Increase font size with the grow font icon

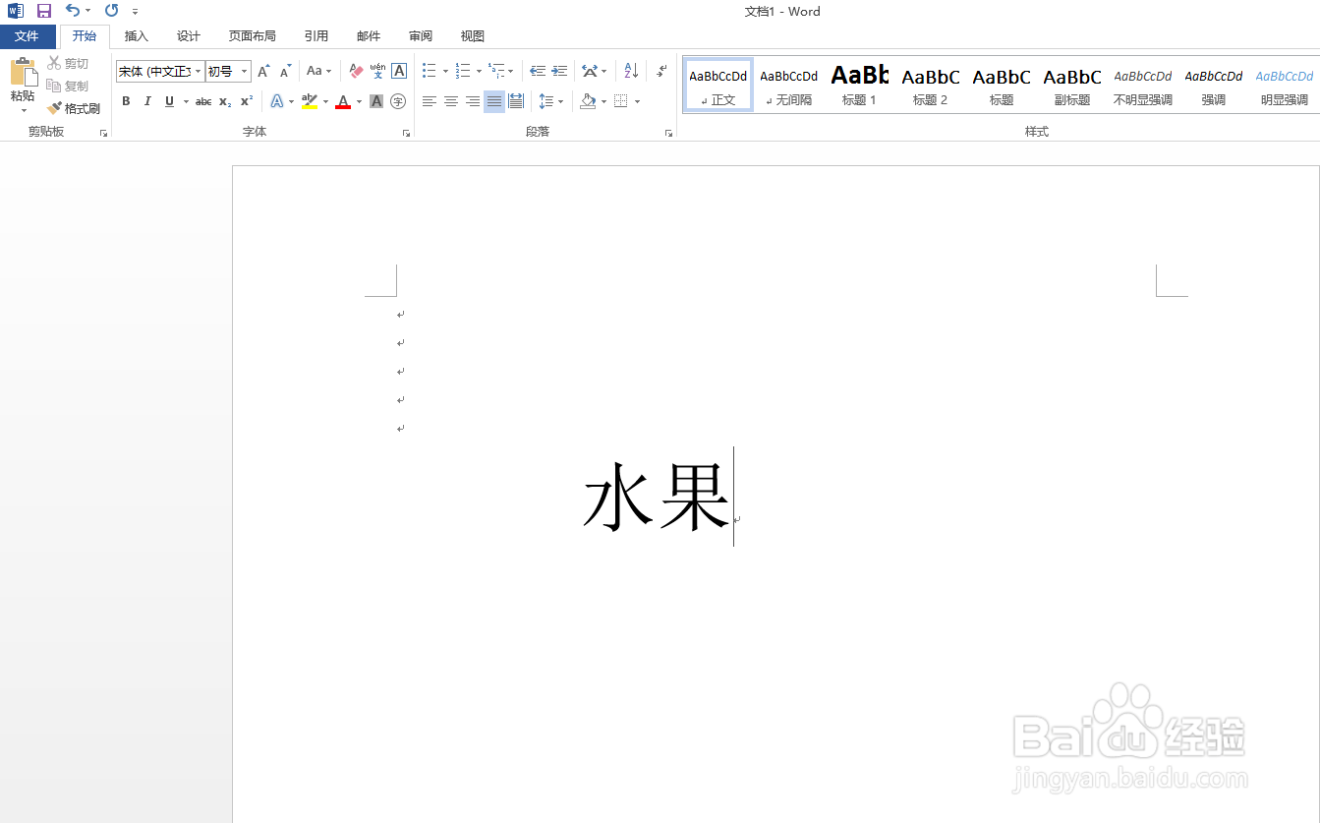[263, 71]
